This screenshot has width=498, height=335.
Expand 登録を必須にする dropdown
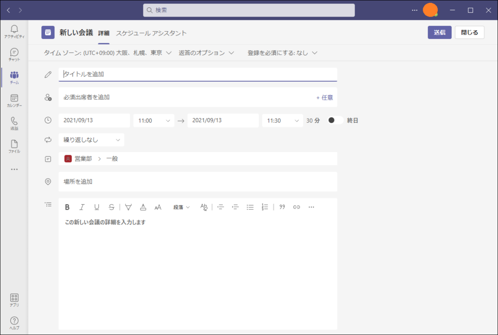(283, 53)
